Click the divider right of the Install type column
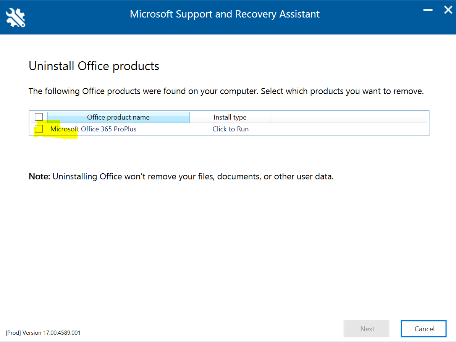This screenshot has height=342, width=456. point(270,117)
